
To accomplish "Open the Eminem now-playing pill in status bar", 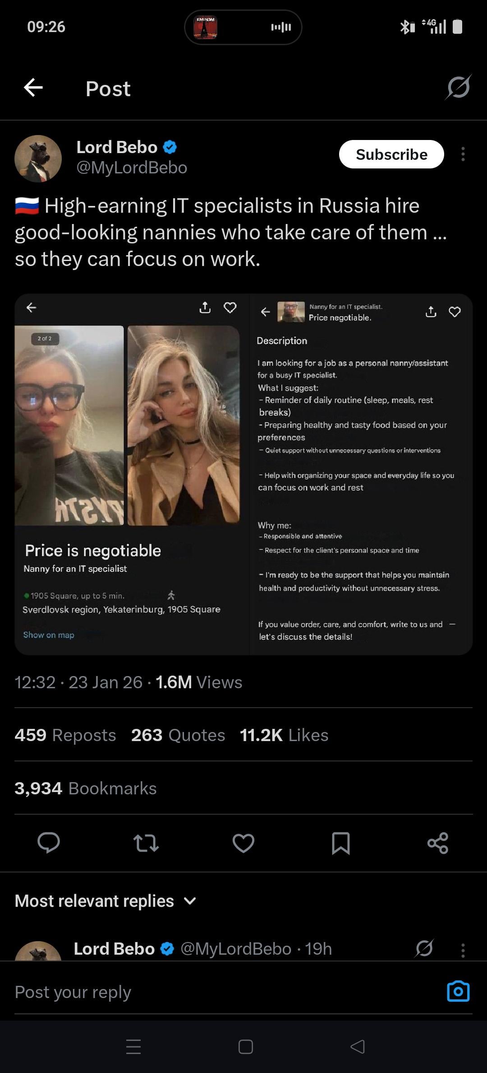I will click(243, 27).
